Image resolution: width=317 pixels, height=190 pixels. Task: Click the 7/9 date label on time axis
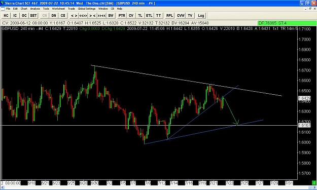(148, 183)
